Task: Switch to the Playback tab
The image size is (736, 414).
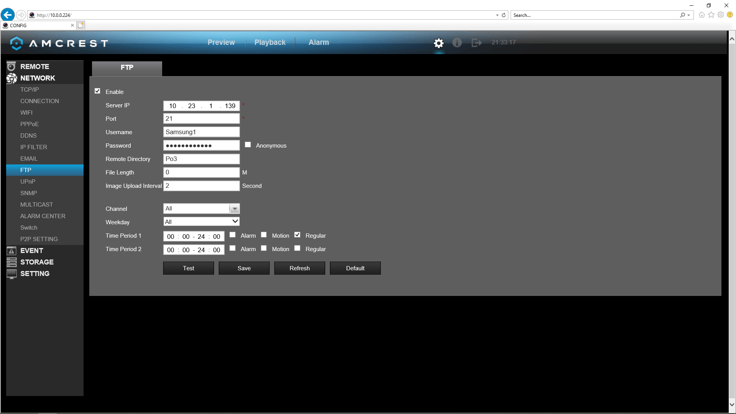Action: [x=270, y=43]
